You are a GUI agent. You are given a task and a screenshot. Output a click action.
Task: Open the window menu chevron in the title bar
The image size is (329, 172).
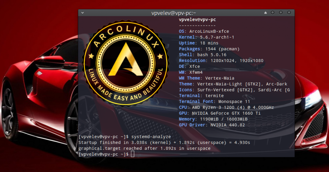click(83, 13)
